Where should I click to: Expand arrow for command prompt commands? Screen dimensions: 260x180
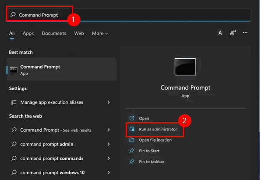[x=109, y=158]
